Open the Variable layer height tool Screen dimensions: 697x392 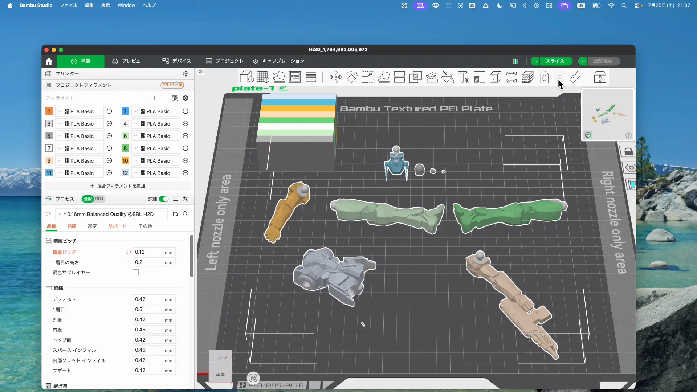311,77
